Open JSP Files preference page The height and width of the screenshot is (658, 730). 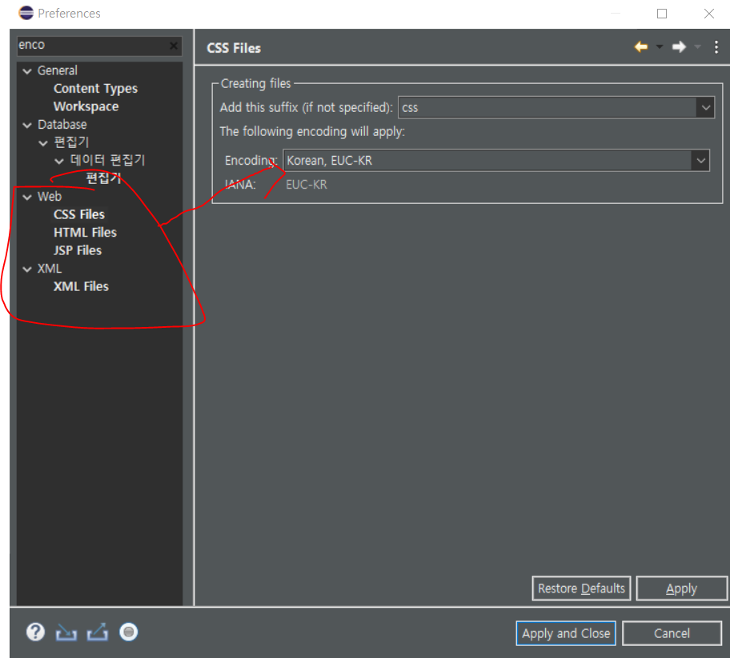pyautogui.click(x=78, y=250)
